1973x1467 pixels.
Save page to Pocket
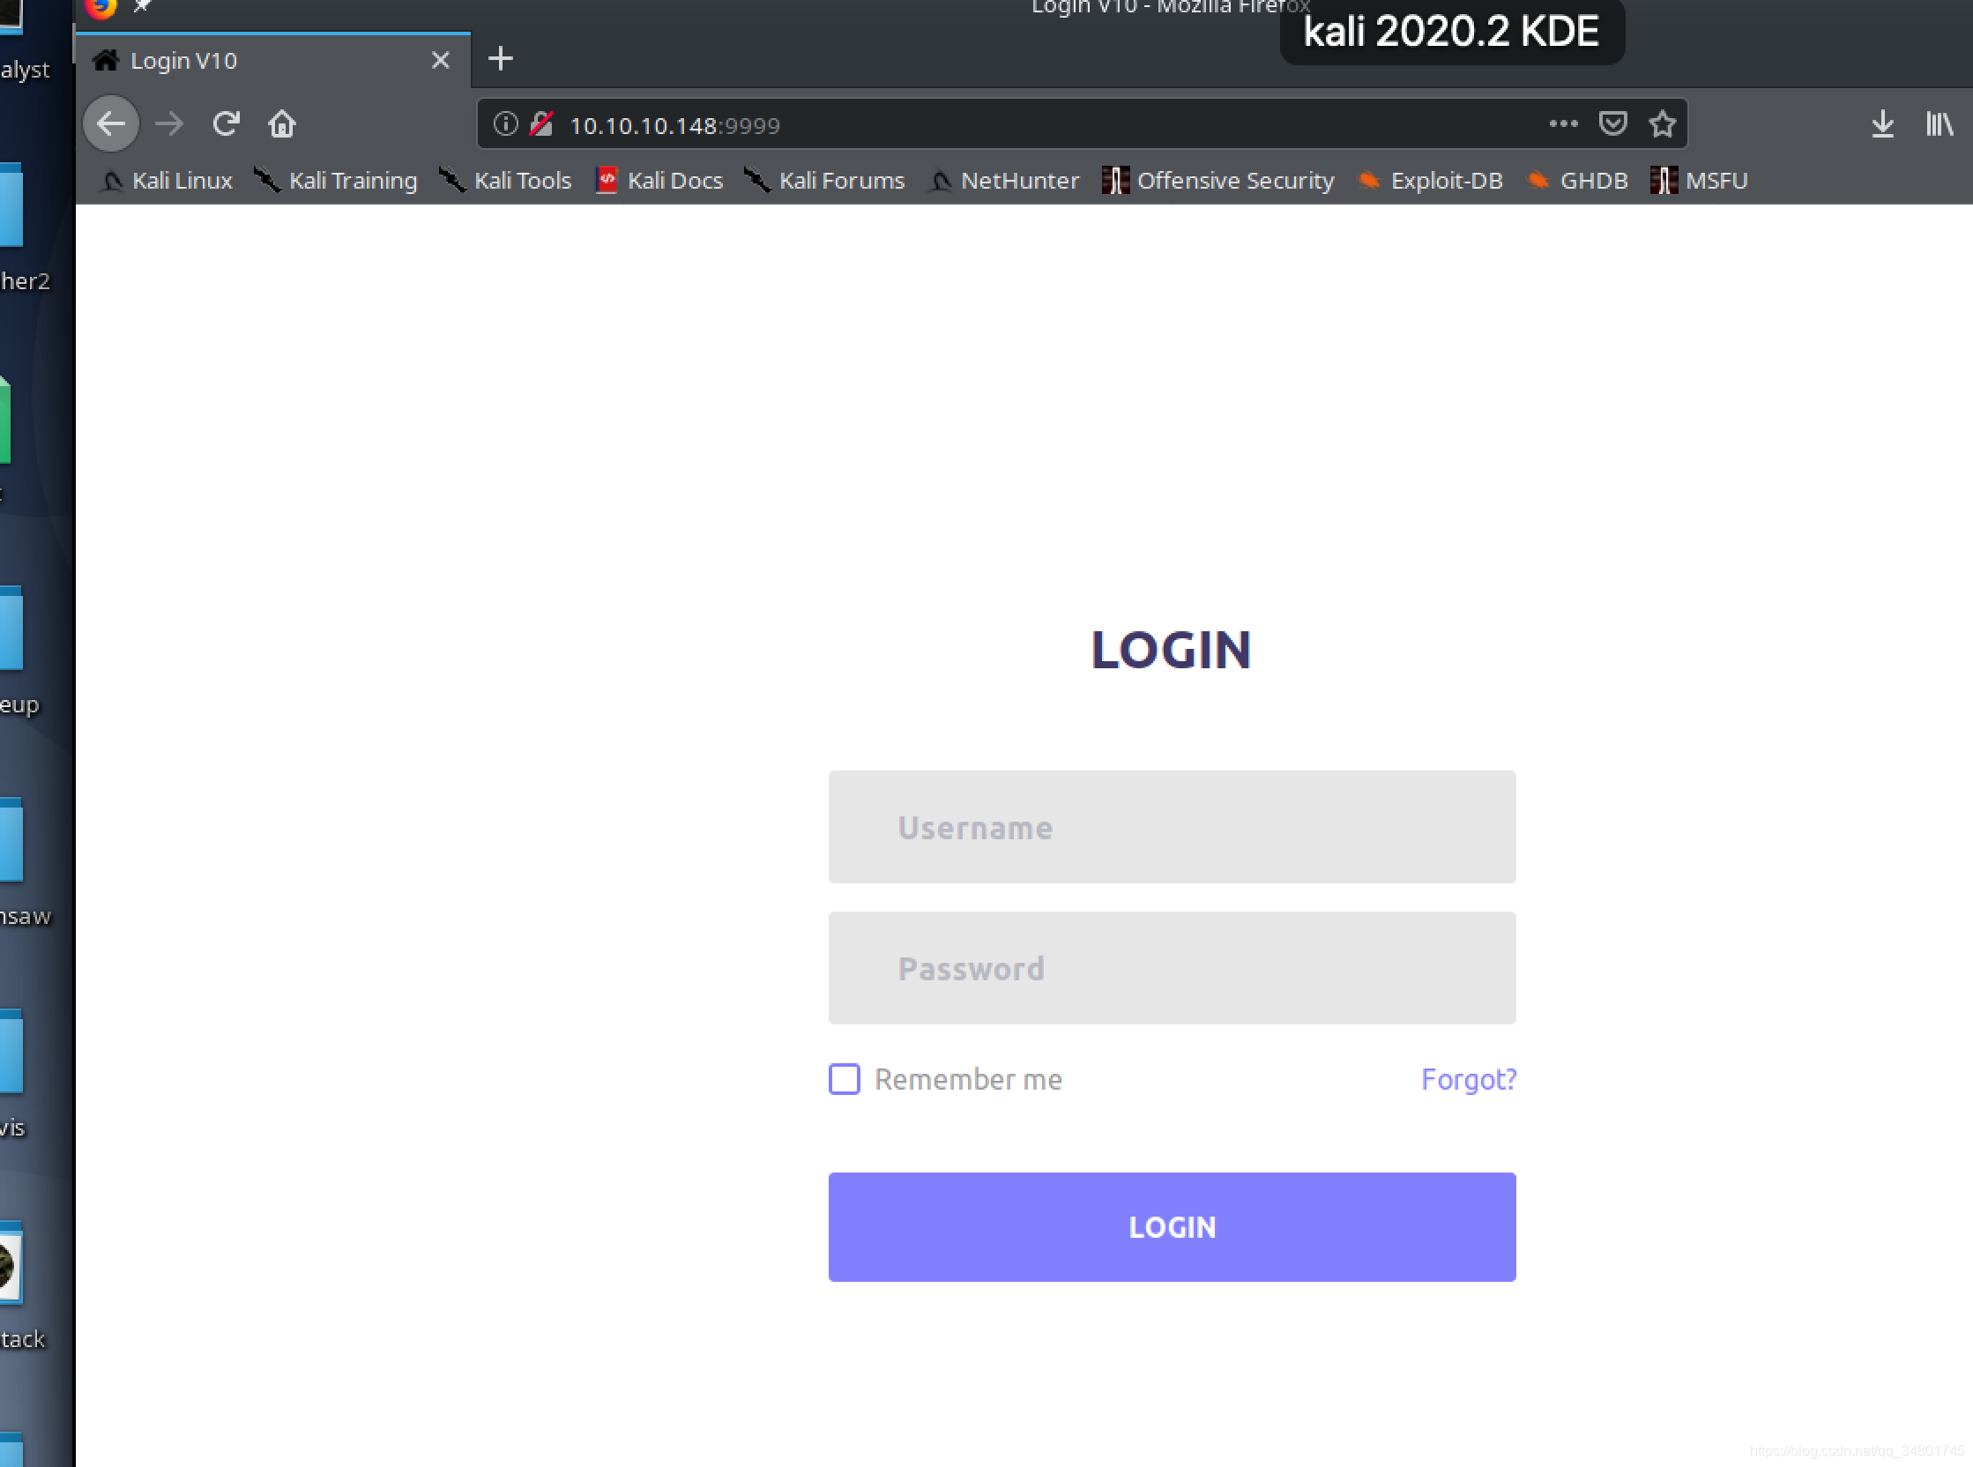click(1612, 123)
